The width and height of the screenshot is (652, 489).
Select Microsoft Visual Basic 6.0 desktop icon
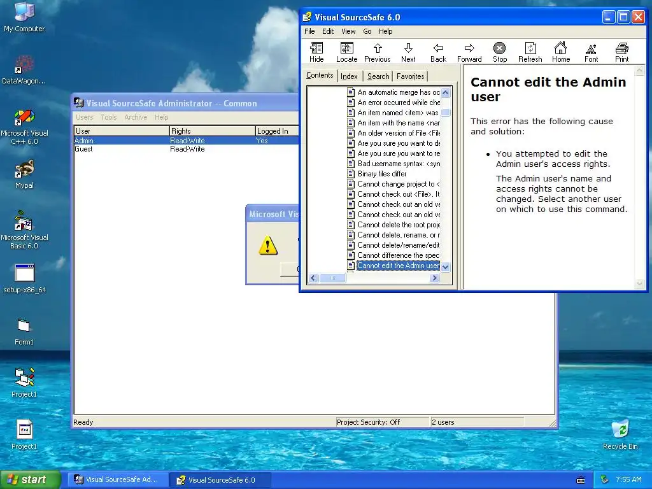pos(24,230)
